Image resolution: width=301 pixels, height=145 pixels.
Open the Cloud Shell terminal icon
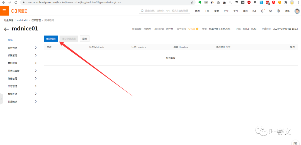click(254, 11)
